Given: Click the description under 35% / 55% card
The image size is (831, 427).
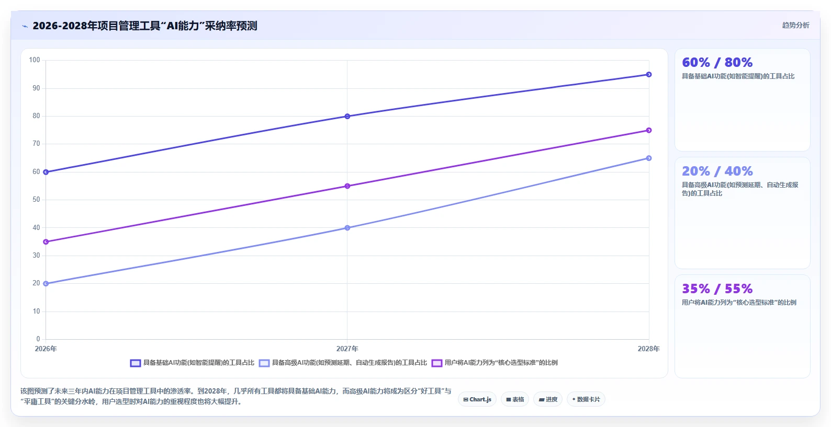Looking at the screenshot, I should pyautogui.click(x=739, y=303).
